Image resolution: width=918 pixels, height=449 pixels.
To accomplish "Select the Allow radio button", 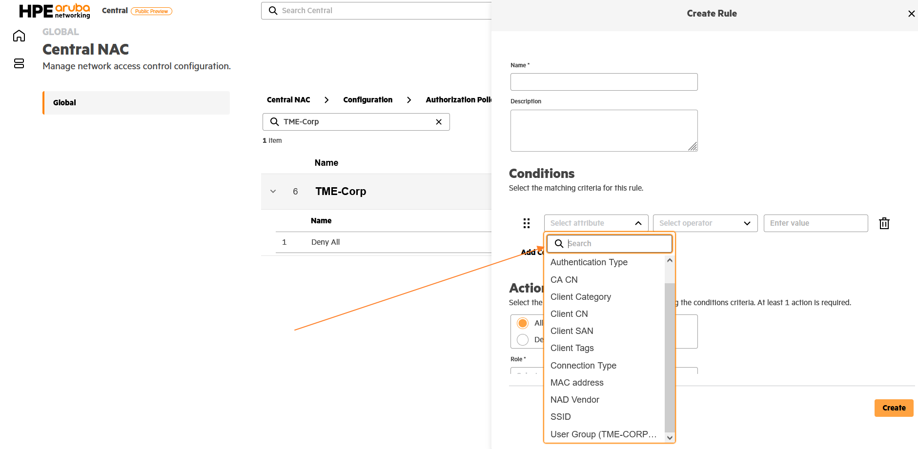I will click(x=523, y=323).
